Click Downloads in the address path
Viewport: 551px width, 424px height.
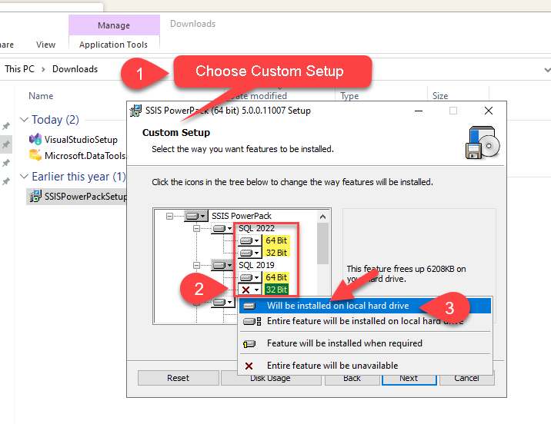[75, 69]
